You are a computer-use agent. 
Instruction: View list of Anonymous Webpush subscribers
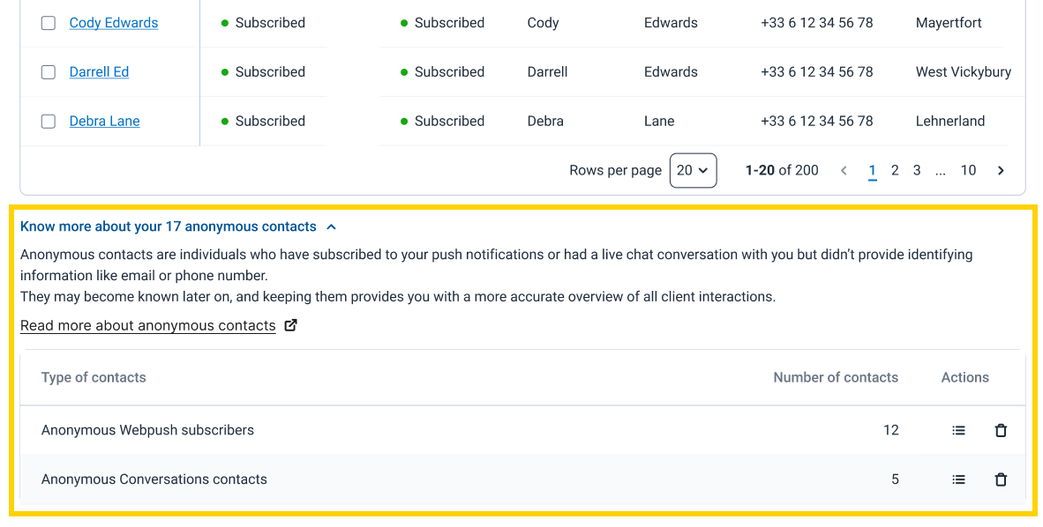(x=958, y=431)
